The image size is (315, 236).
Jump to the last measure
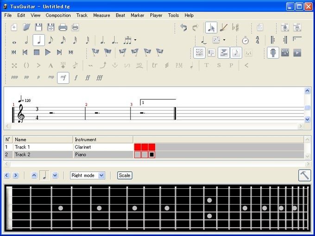point(71,52)
